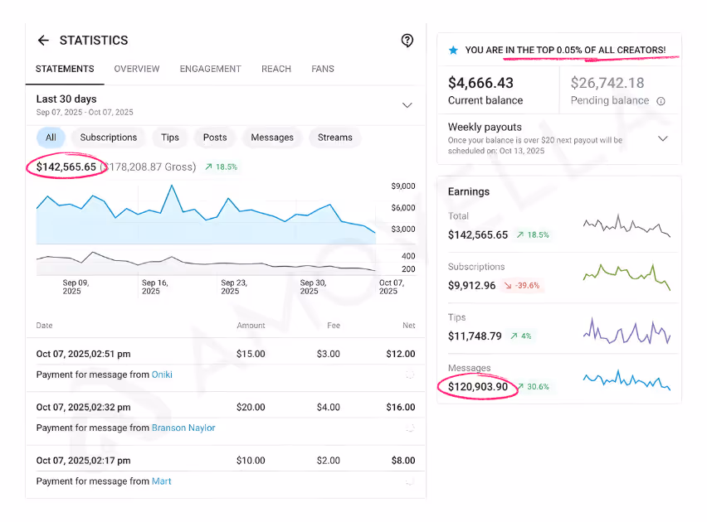Click the back arrow beside STATISTICS

pos(43,40)
